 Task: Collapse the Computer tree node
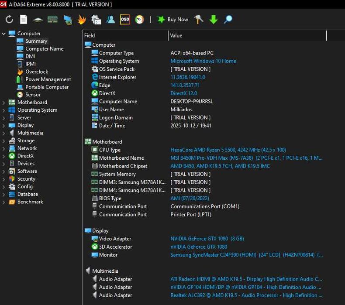coord(3,34)
